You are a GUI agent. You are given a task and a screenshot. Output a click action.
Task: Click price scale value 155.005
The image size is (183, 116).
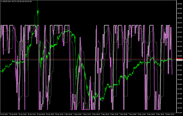[179, 70]
